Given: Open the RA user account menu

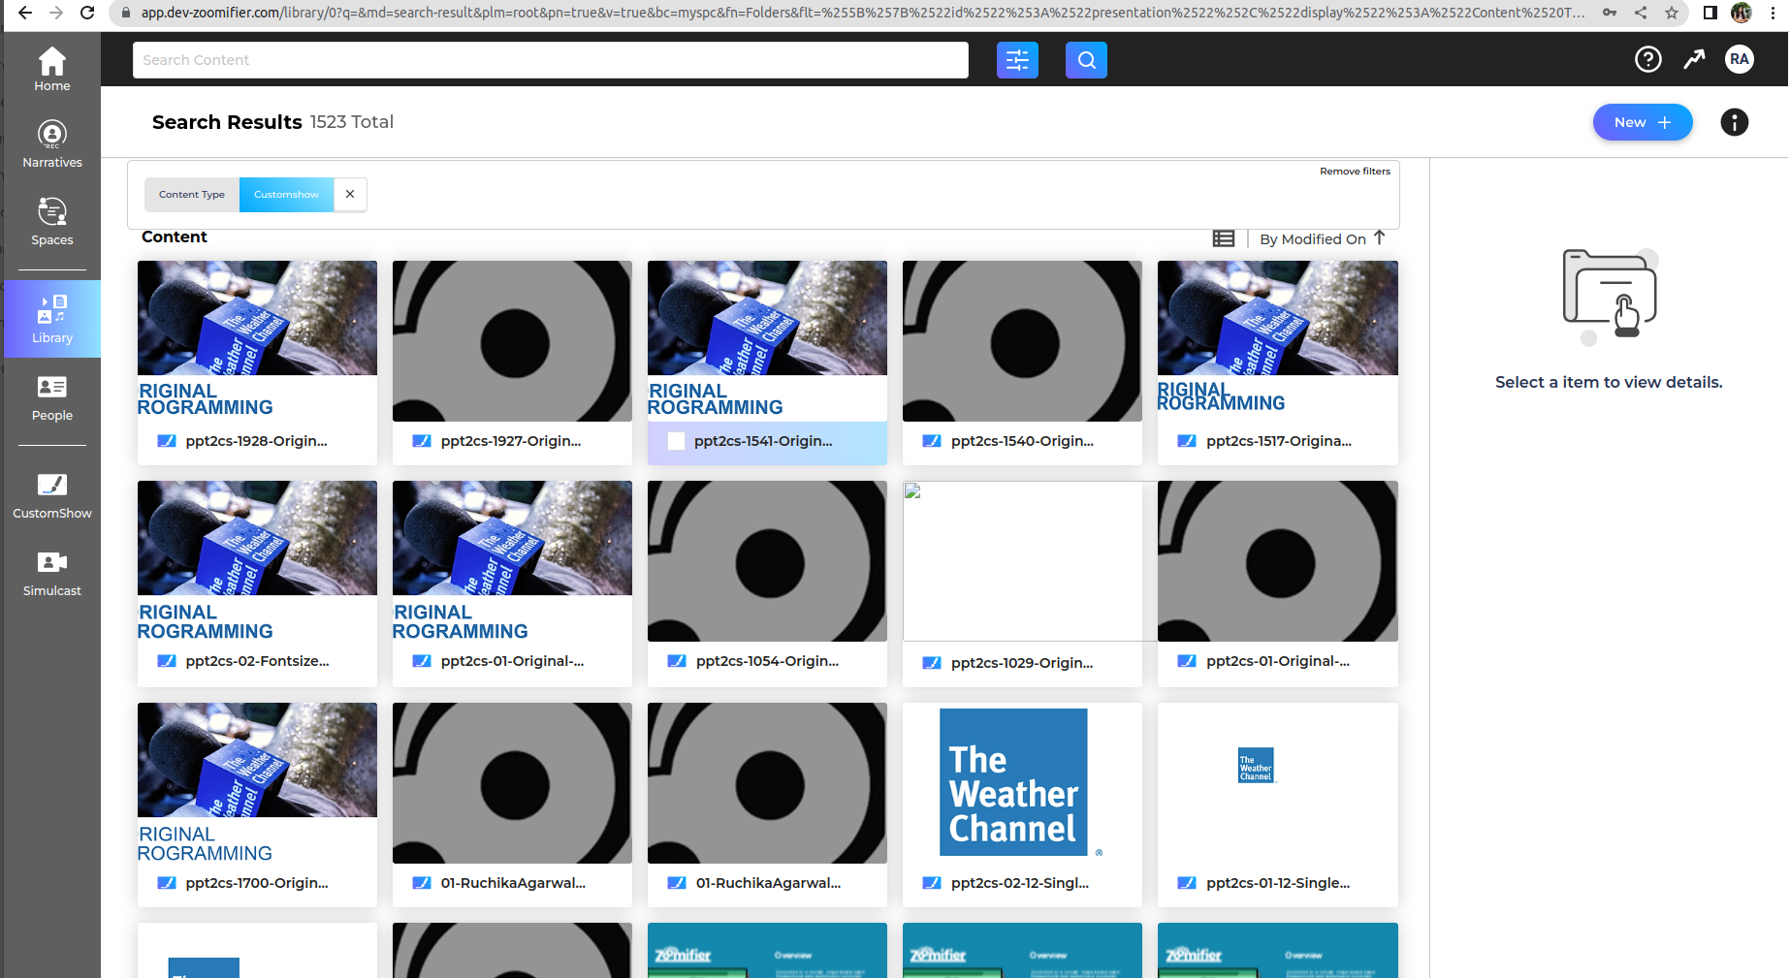Looking at the screenshot, I should tap(1739, 59).
